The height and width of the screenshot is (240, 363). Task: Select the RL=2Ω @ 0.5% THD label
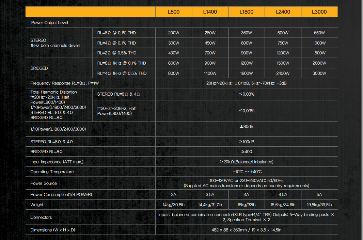tap(117, 53)
